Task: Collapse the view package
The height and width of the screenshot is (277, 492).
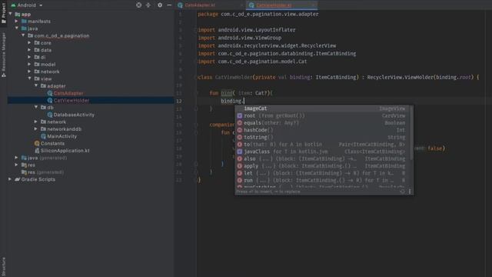Action: (x=29, y=78)
